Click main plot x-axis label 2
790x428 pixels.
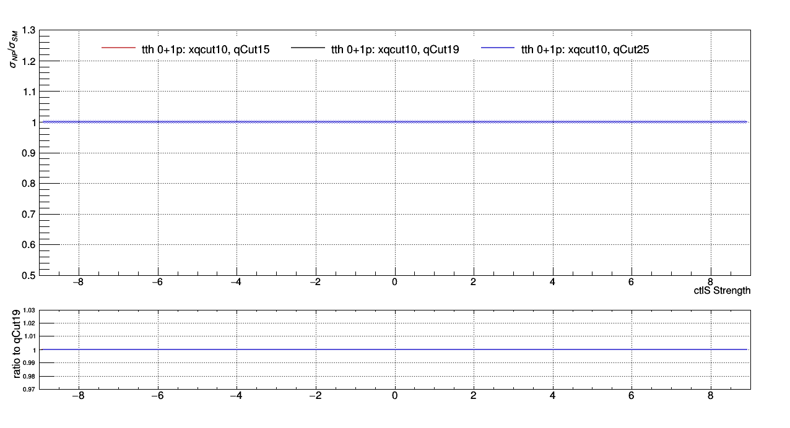click(474, 282)
